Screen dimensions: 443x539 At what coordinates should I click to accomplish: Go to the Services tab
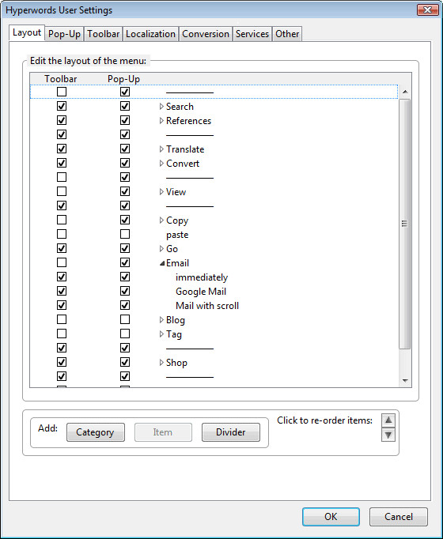click(x=252, y=34)
